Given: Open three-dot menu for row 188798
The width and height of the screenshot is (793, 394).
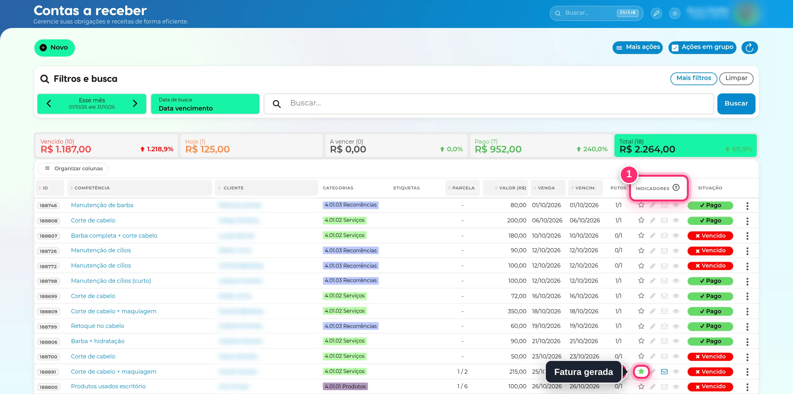Looking at the screenshot, I should (x=747, y=282).
